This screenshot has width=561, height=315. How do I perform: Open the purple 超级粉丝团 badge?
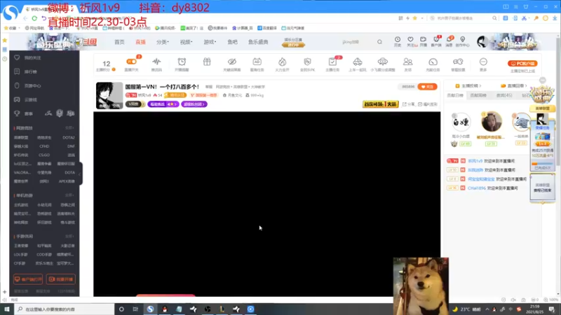tap(194, 104)
